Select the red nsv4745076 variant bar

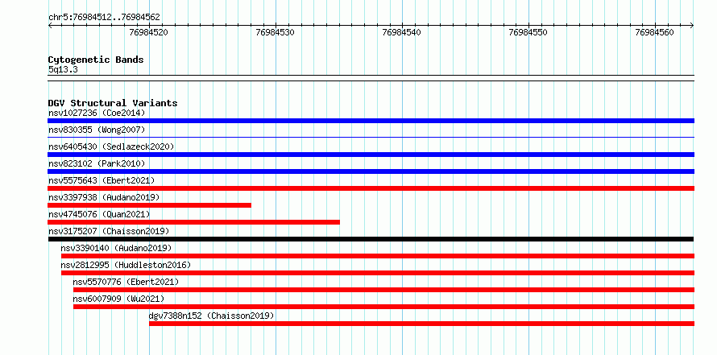tap(194, 222)
